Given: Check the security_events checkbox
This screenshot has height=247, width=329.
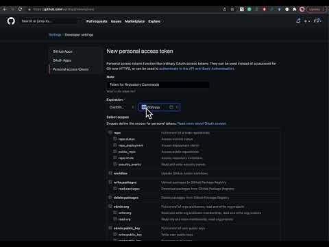Looking at the screenshot, I should [115, 164].
